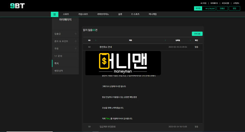
Task: Click the 로그아웃 link
Action: coord(203,3)
